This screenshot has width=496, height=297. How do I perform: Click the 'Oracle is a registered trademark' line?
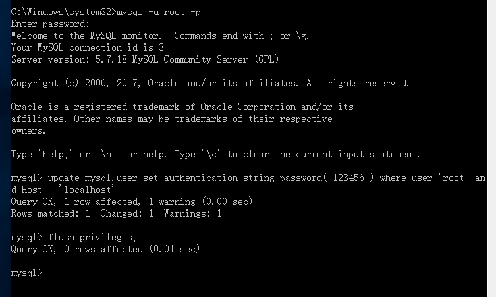coord(182,107)
